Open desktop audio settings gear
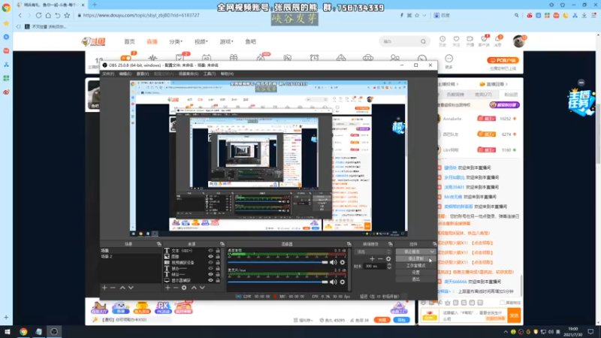Image resolution: width=601 pixels, height=338 pixels. click(343, 262)
